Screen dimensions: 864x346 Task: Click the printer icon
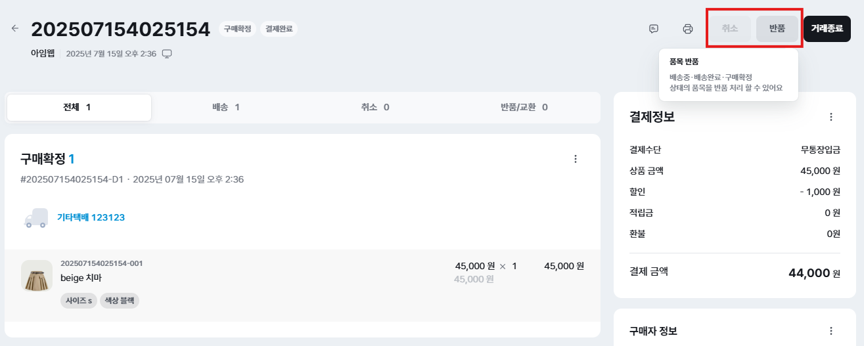[688, 29]
